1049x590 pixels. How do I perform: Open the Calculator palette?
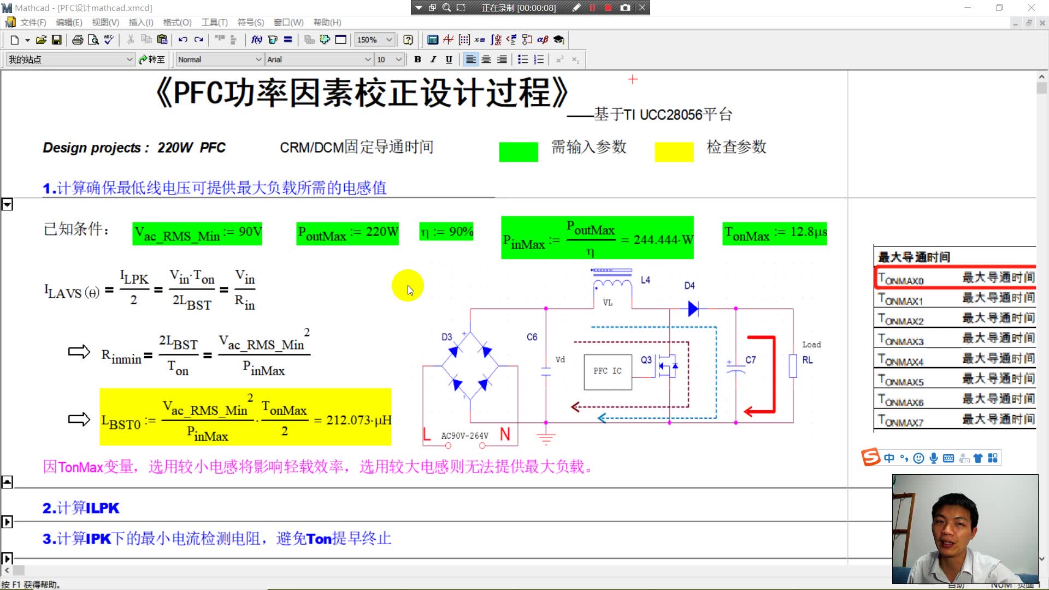(x=433, y=39)
